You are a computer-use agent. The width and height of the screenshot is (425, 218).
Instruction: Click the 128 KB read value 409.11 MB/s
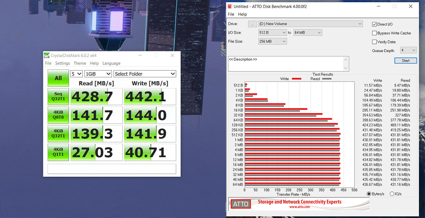tap(400, 125)
